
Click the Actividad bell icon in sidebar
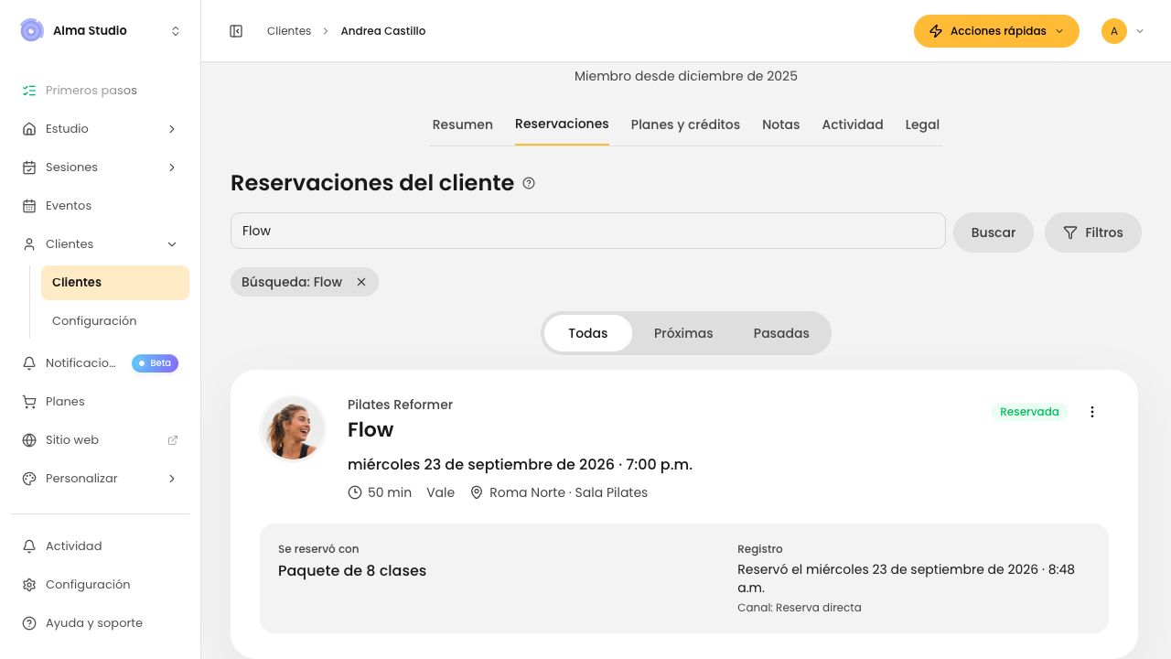(x=29, y=546)
